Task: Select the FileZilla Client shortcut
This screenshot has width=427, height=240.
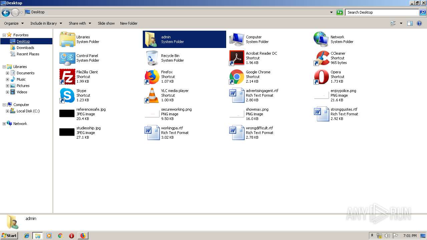Action: pos(67,77)
